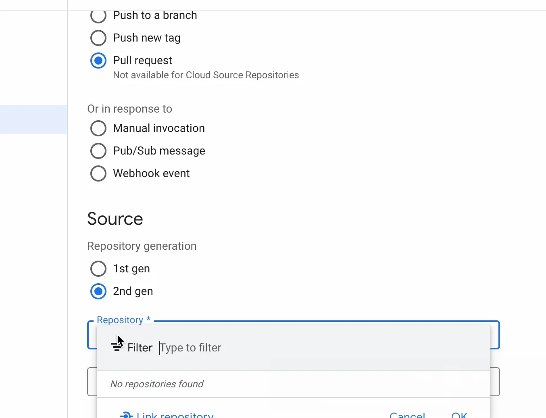
Task: Select the Pull request event radio
Action: click(x=98, y=61)
